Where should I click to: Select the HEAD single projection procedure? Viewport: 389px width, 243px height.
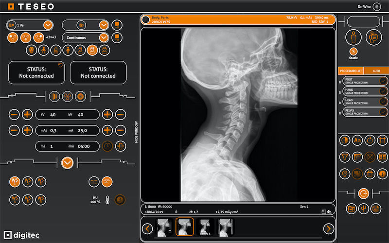[357, 101]
